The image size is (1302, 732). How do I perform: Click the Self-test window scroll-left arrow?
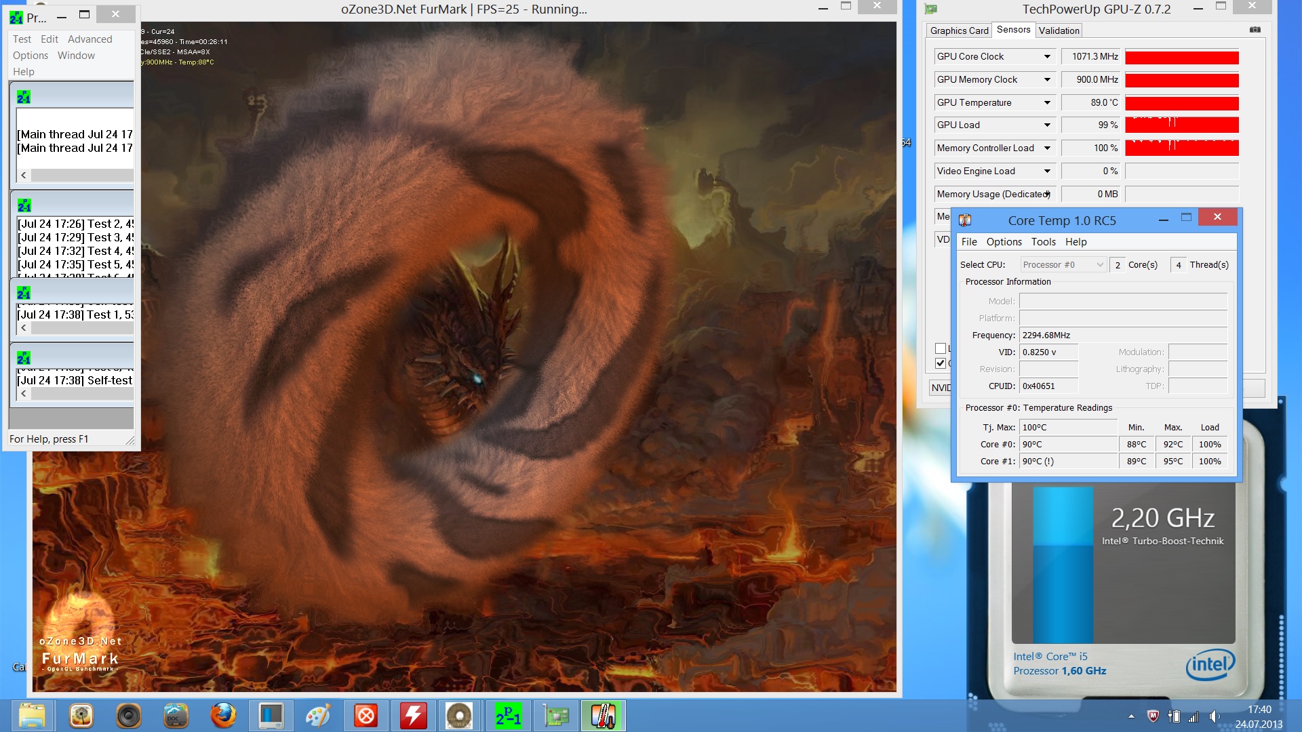(x=24, y=394)
